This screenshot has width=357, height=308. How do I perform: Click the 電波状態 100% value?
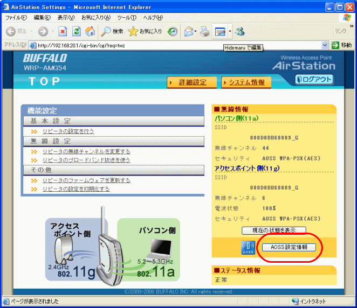click(269, 208)
